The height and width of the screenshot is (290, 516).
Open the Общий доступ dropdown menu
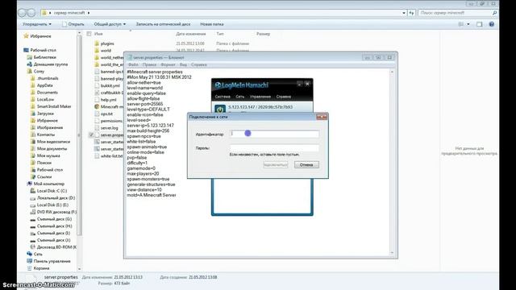[110, 24]
